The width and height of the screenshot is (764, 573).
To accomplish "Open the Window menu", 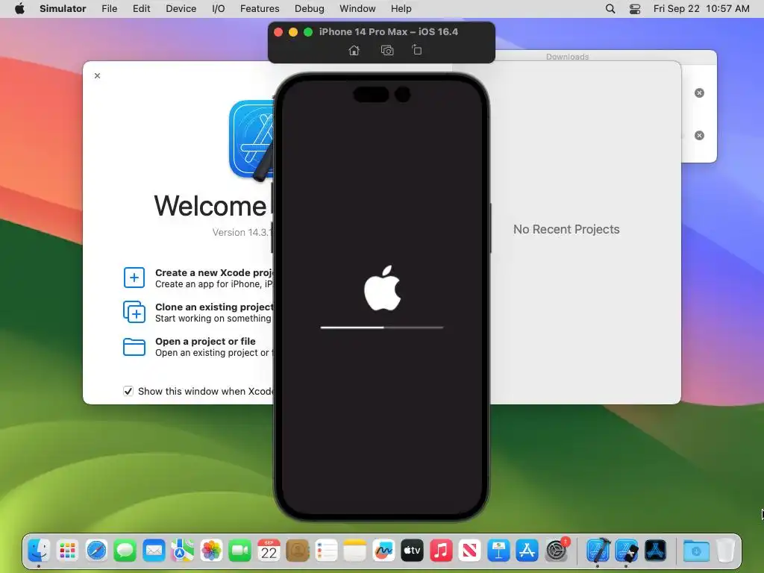I will click(357, 8).
